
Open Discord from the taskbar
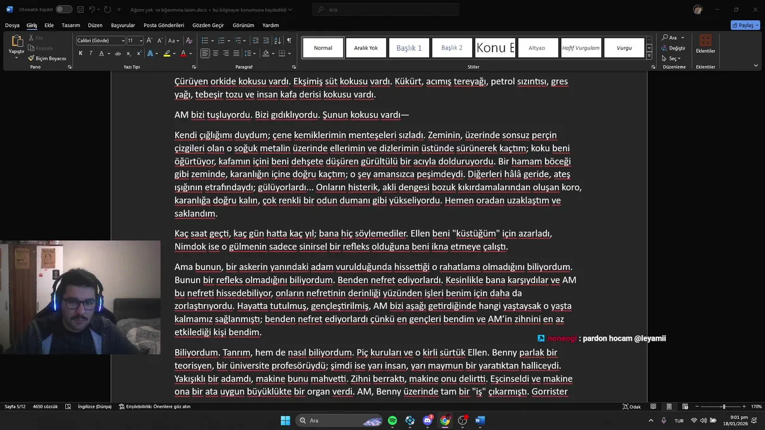pos(427,420)
